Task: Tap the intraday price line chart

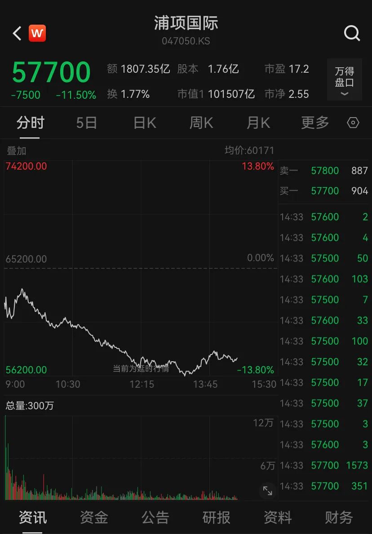Action: click(x=141, y=268)
